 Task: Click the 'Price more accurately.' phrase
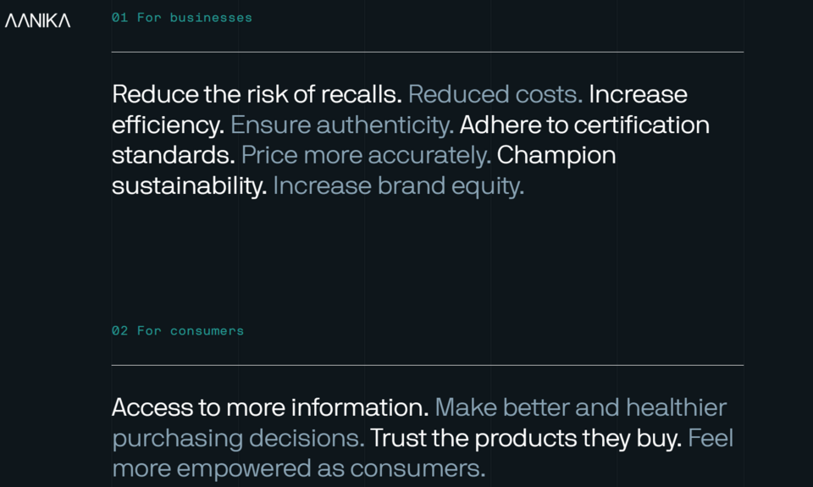[x=366, y=156]
